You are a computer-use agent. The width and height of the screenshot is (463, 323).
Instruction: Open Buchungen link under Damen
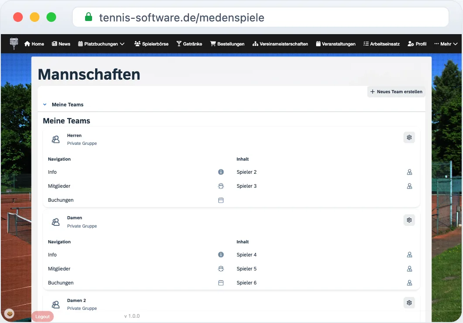point(61,283)
